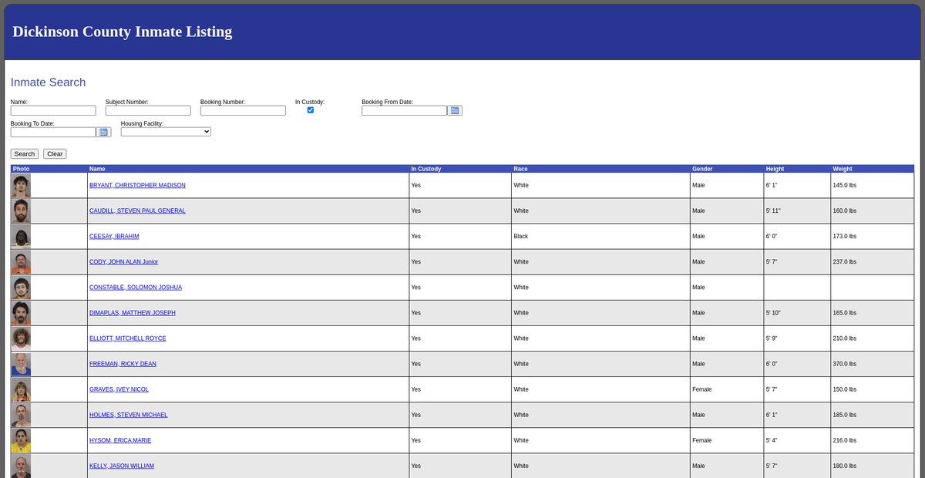Image resolution: width=925 pixels, height=478 pixels.
Task: Focus the Booking Number input field
Action: [x=243, y=110]
